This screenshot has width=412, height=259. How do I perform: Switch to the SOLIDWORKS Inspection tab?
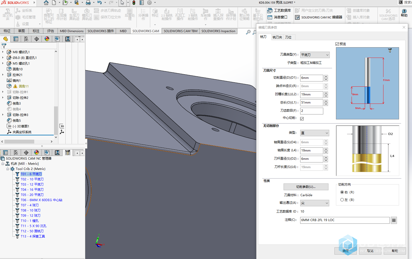click(x=218, y=31)
